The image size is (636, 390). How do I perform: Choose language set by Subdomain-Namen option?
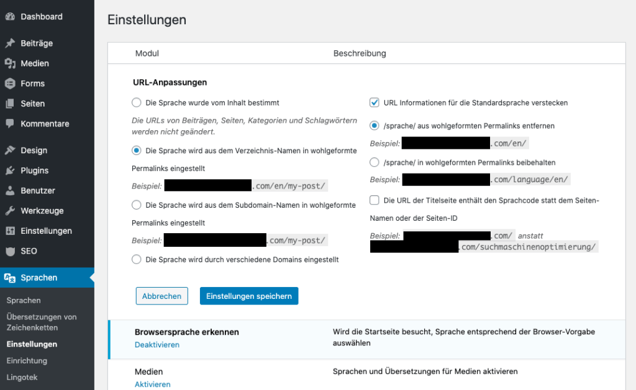pyautogui.click(x=137, y=205)
